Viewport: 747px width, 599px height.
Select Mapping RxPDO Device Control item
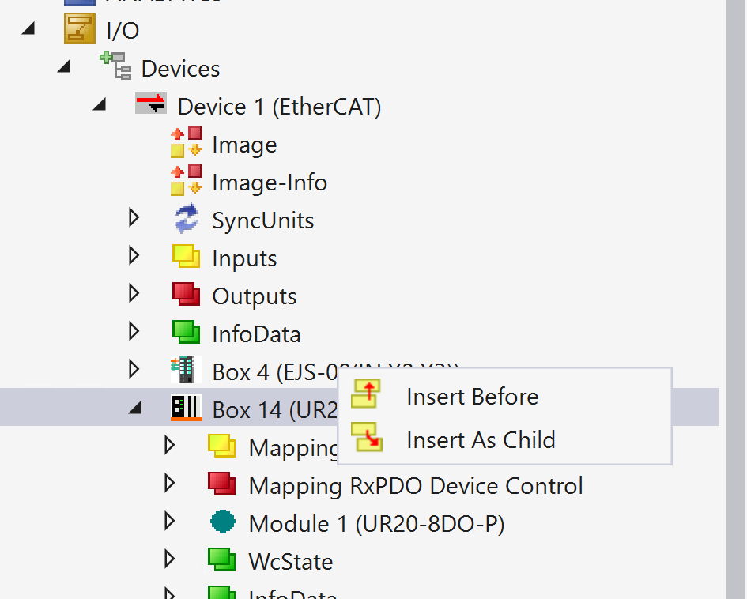[415, 485]
